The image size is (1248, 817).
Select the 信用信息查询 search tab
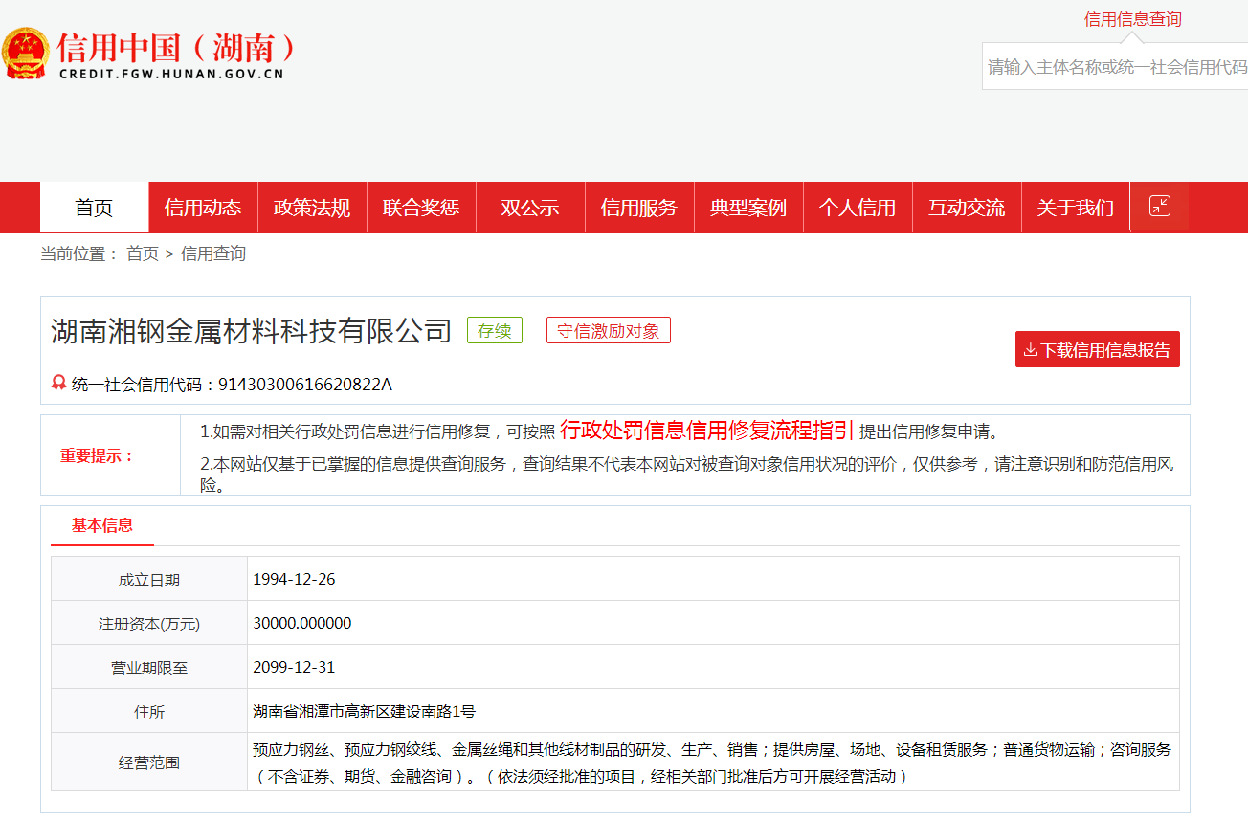(x=1132, y=19)
